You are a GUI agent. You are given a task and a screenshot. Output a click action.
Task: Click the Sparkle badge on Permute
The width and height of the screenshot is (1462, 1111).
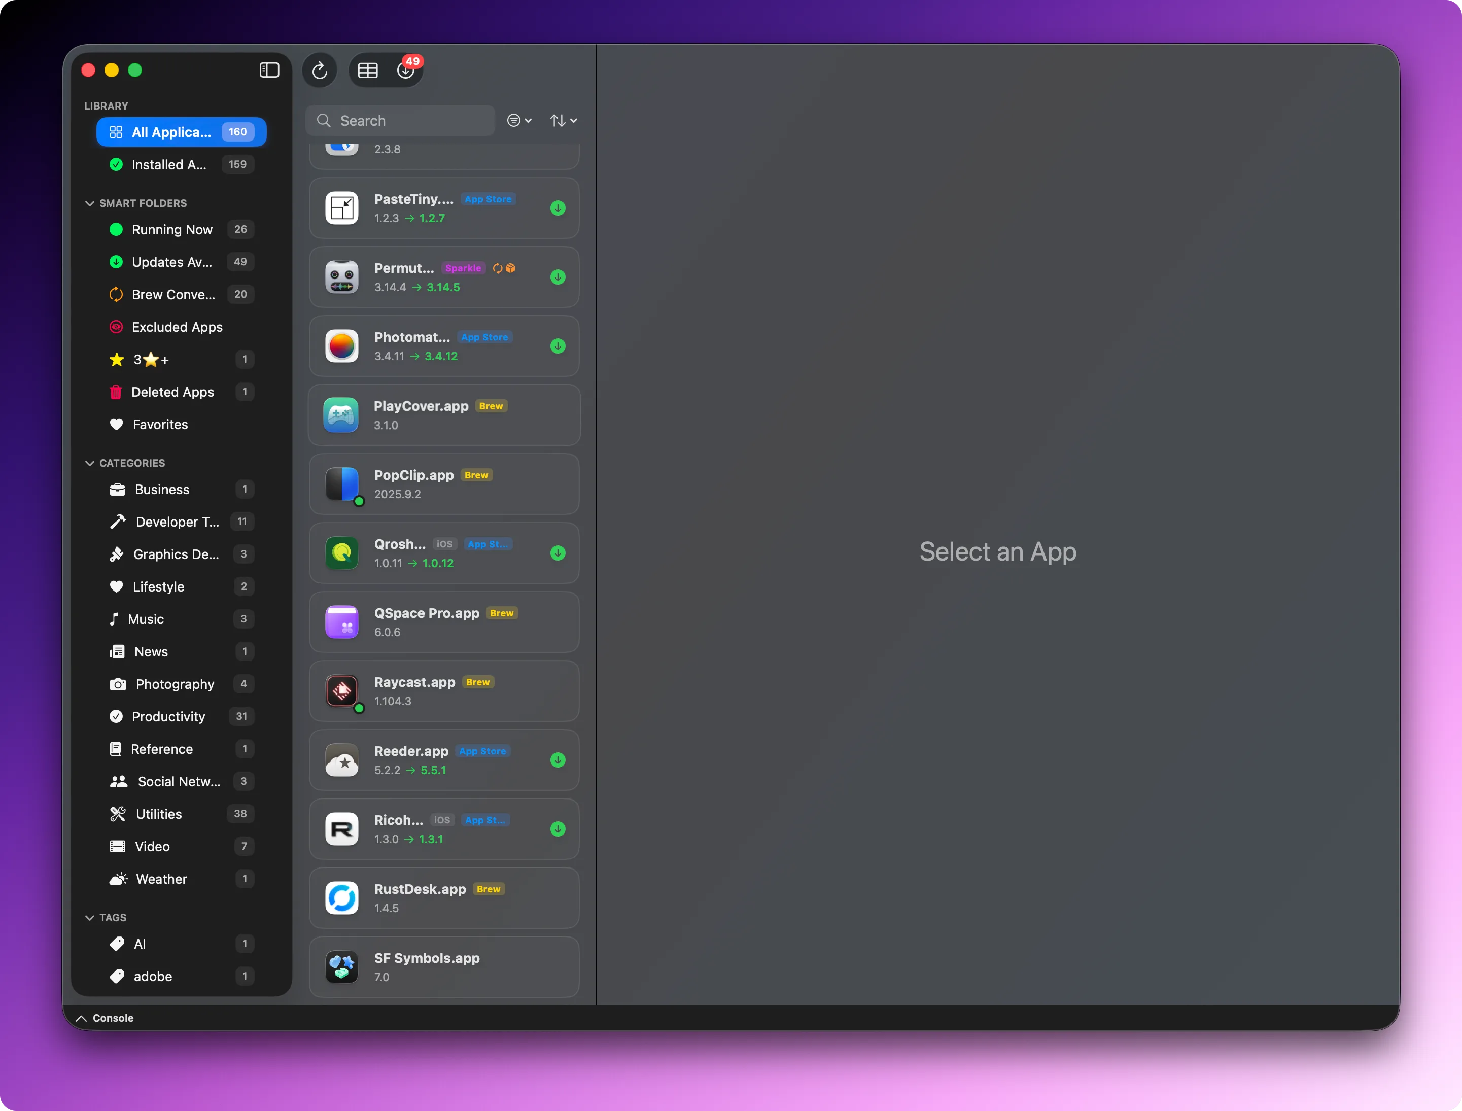pyautogui.click(x=463, y=268)
